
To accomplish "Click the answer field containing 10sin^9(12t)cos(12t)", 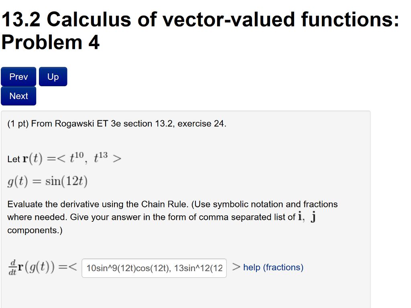I will point(154,268).
